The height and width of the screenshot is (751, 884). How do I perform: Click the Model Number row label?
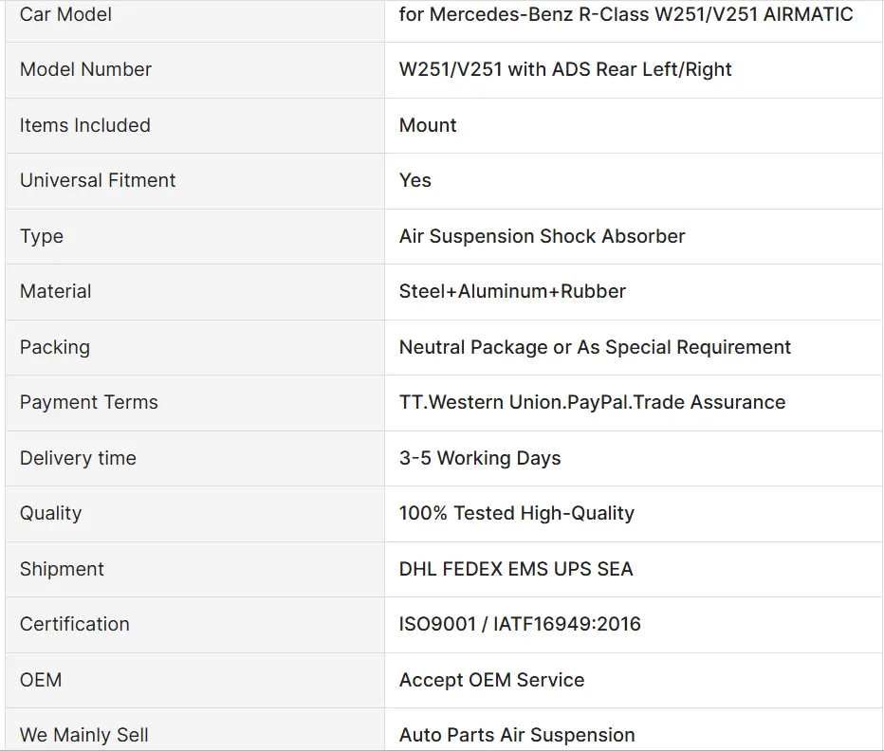pos(85,69)
